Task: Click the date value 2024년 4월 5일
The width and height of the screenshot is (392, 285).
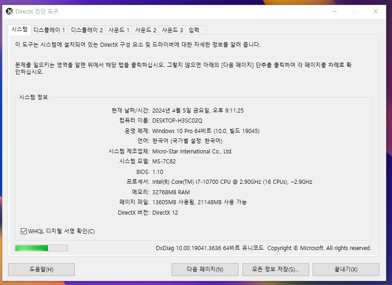Action: pos(172,110)
